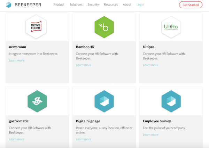The width and height of the screenshot is (209, 148).
Task: Select the Ultipro card title
Action: click(148, 47)
